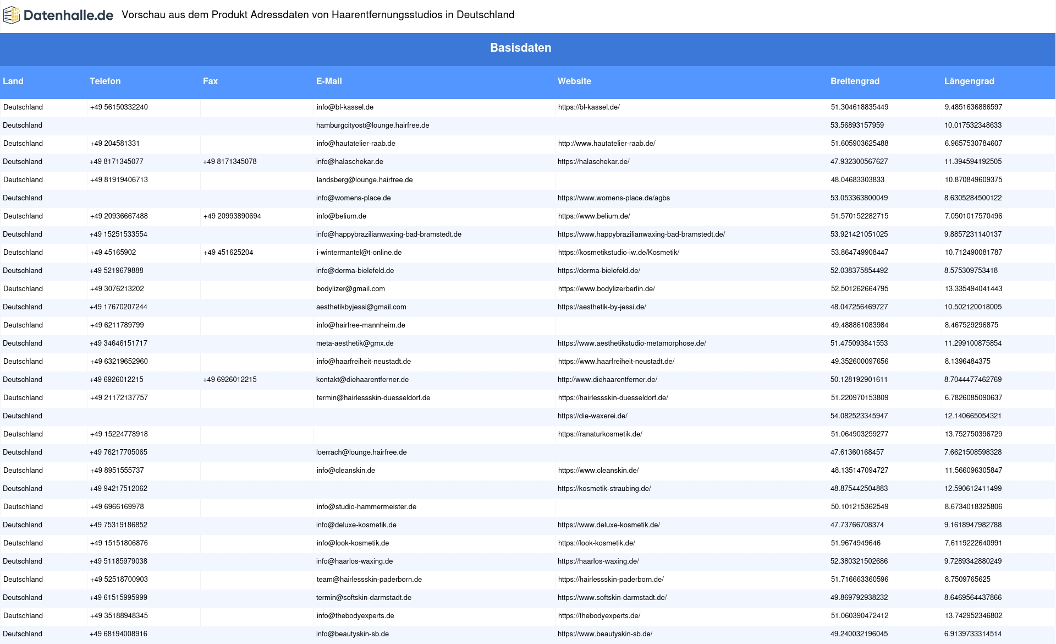Click phone number +49 52518700903
This screenshot has width=1056, height=644.
[119, 580]
